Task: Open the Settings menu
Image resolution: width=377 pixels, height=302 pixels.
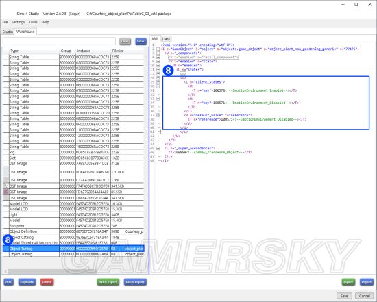Action: 19,22
